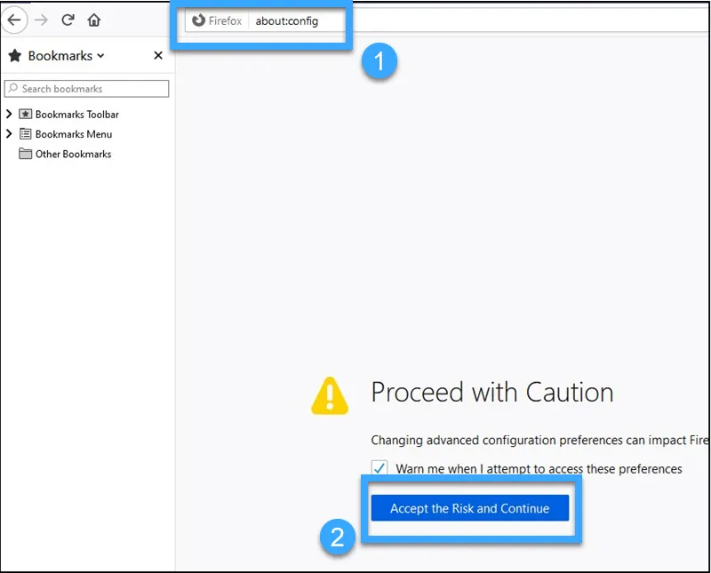The image size is (711, 573).
Task: Select the Bookmarks Toolbar label
Action: click(x=76, y=115)
